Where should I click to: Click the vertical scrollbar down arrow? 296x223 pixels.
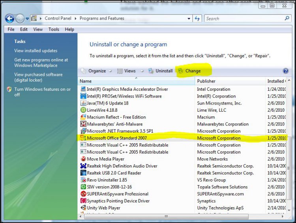tap(289, 210)
